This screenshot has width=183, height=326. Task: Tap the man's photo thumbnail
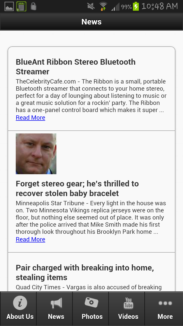[36, 154]
